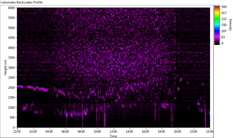
Task: Click the 22:00 time axis value
Action: point(194,132)
